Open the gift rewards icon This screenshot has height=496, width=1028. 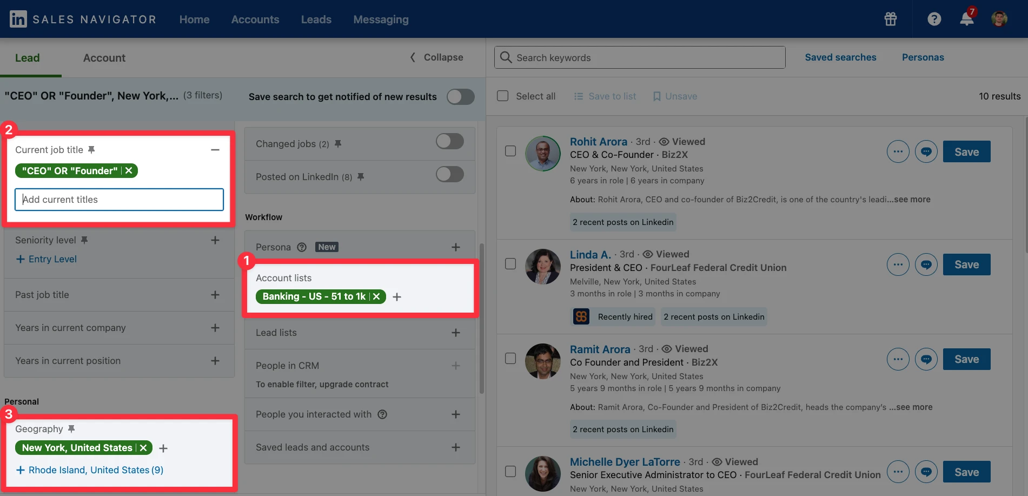pyautogui.click(x=890, y=19)
